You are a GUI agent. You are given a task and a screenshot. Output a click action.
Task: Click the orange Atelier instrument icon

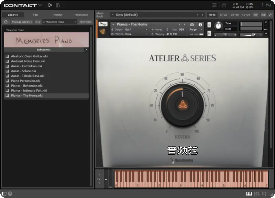click(102, 32)
